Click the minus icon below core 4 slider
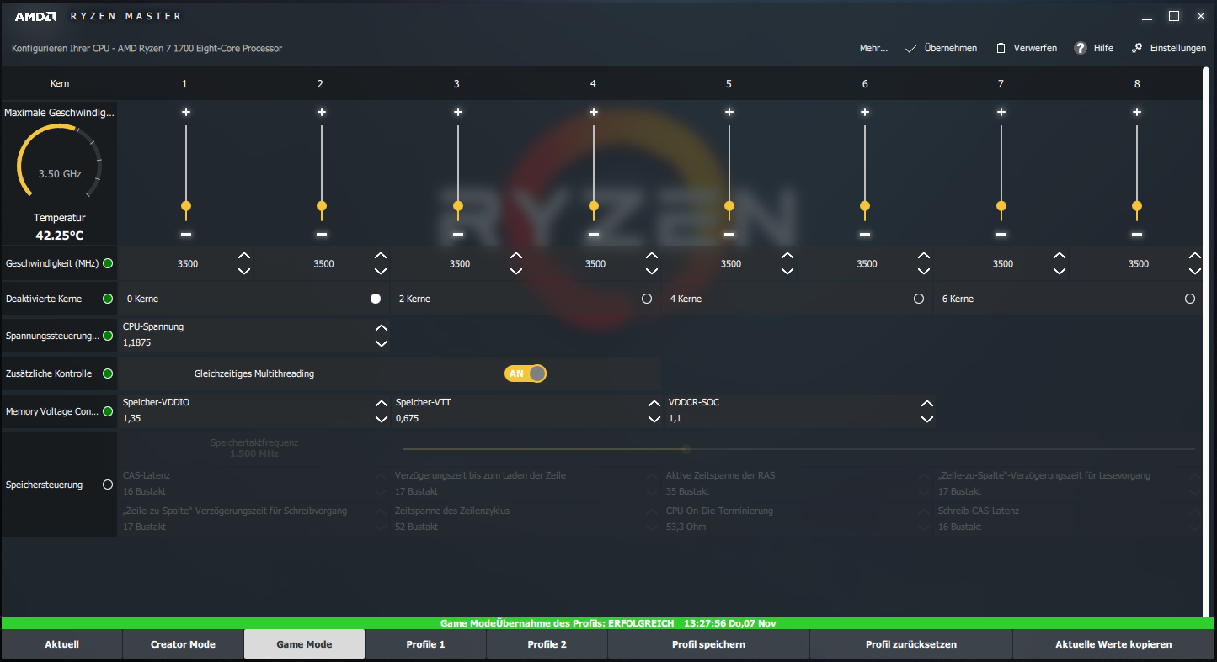 pos(594,234)
